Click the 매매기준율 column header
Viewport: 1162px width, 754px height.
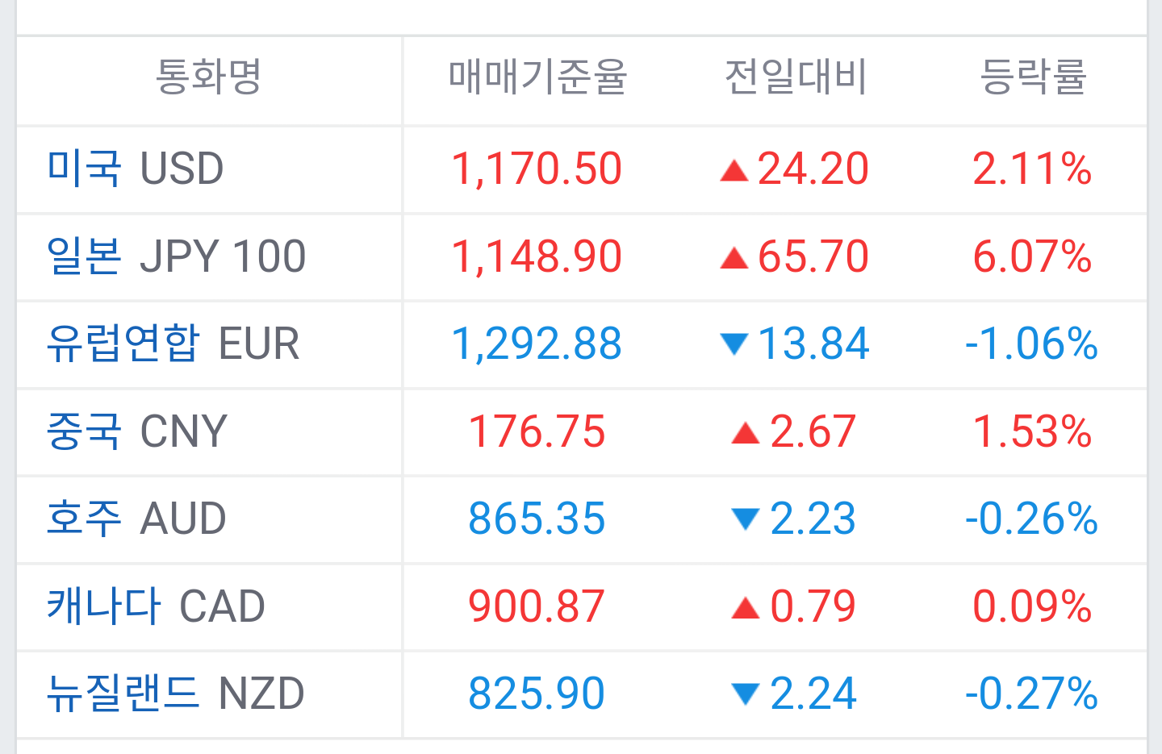point(537,77)
